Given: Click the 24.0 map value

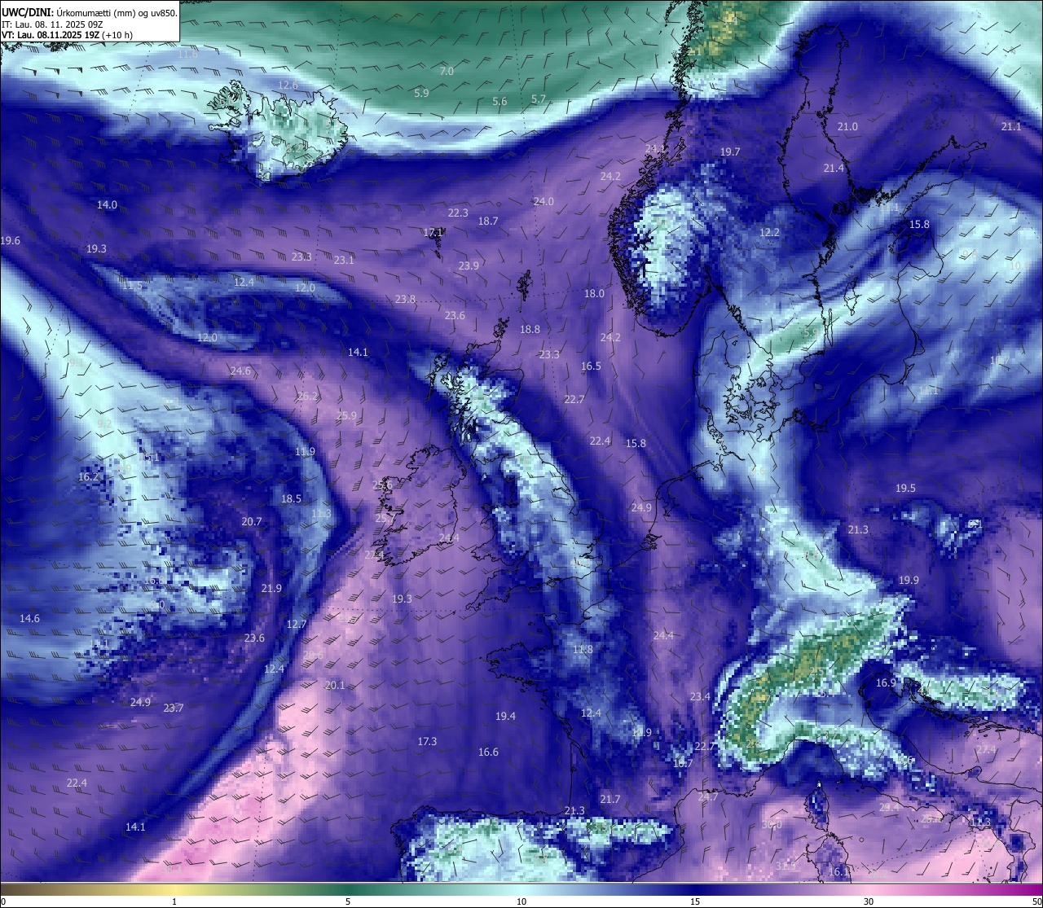Looking at the screenshot, I should click(544, 202).
